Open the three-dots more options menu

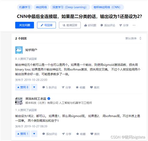(x=134, y=25)
